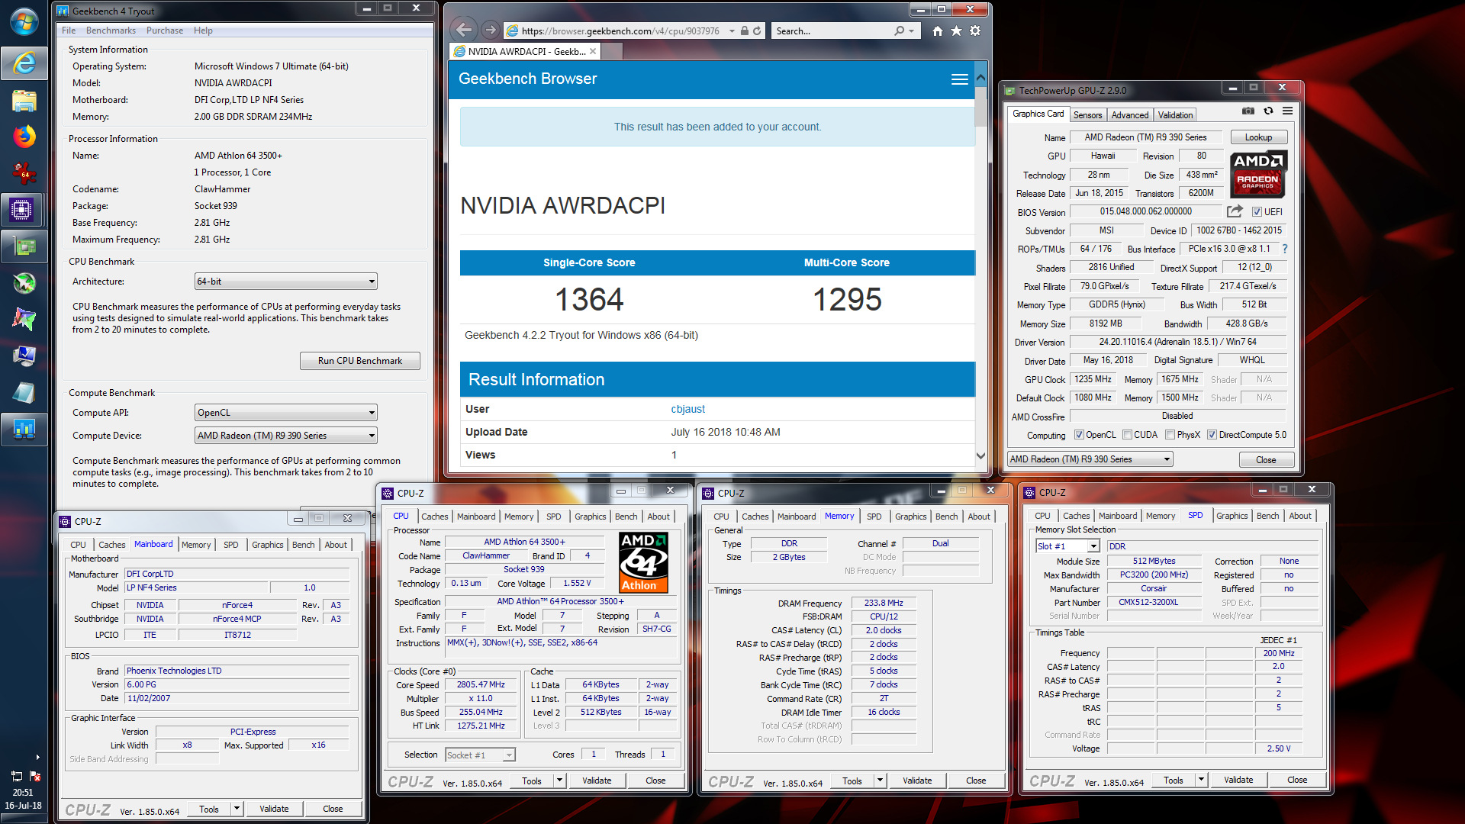Open the Compute Device dropdown in Geekbench

pyautogui.click(x=286, y=436)
